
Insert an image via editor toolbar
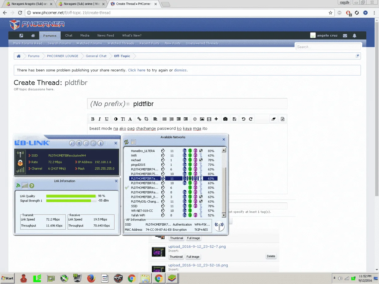click(x=202, y=119)
